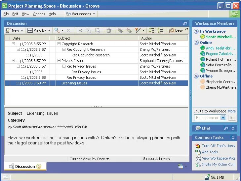Open the invite name combo dropdown arrow

pyautogui.click(x=223, y=118)
